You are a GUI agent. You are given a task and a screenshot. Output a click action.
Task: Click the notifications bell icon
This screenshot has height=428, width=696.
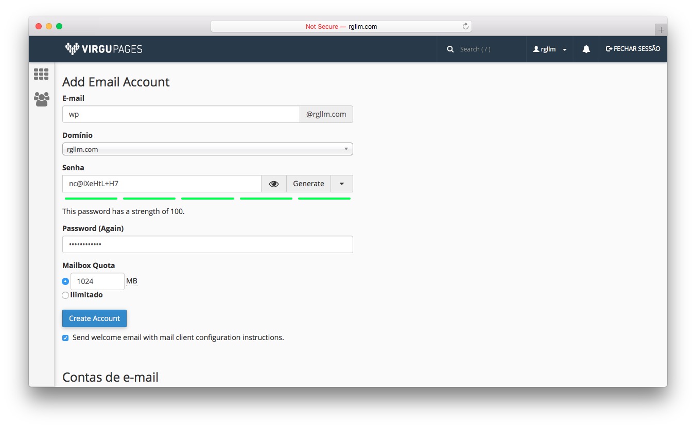pos(586,49)
